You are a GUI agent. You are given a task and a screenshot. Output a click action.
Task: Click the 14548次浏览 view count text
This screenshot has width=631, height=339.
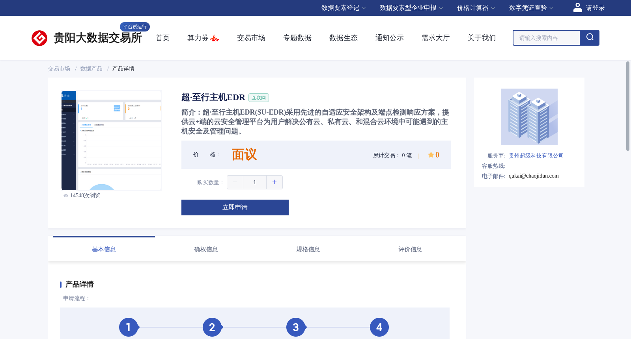[x=85, y=196]
